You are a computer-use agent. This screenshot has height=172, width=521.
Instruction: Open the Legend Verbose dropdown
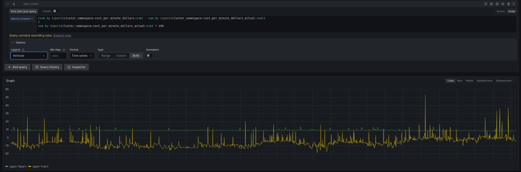point(29,56)
